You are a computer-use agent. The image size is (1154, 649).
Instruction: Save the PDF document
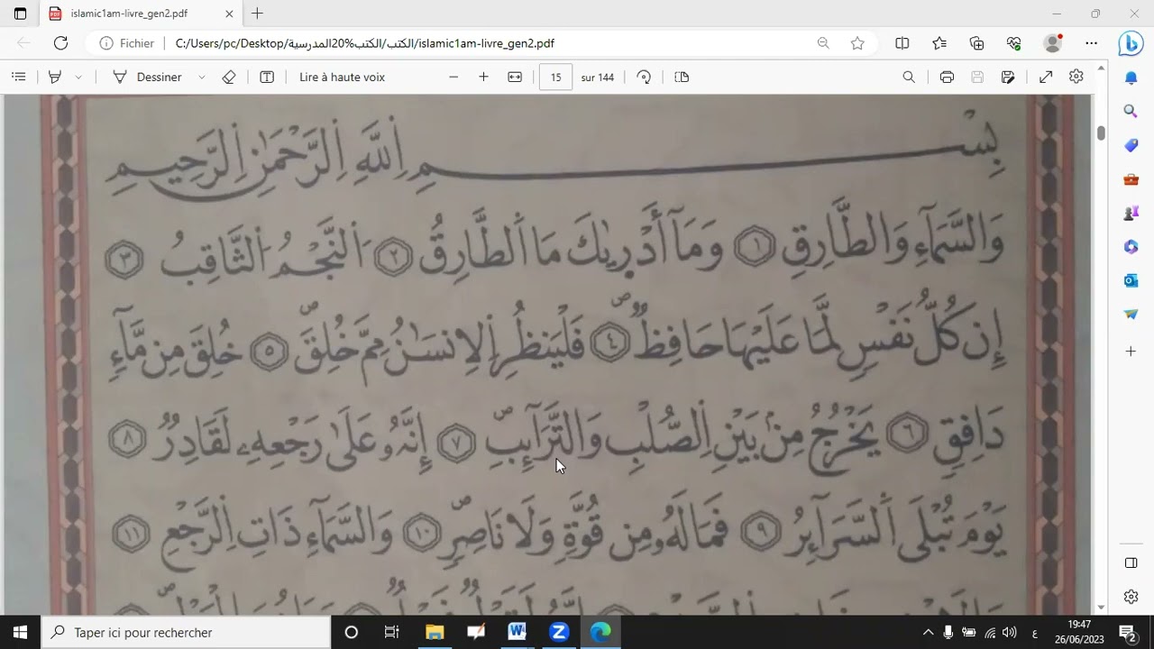tap(977, 78)
